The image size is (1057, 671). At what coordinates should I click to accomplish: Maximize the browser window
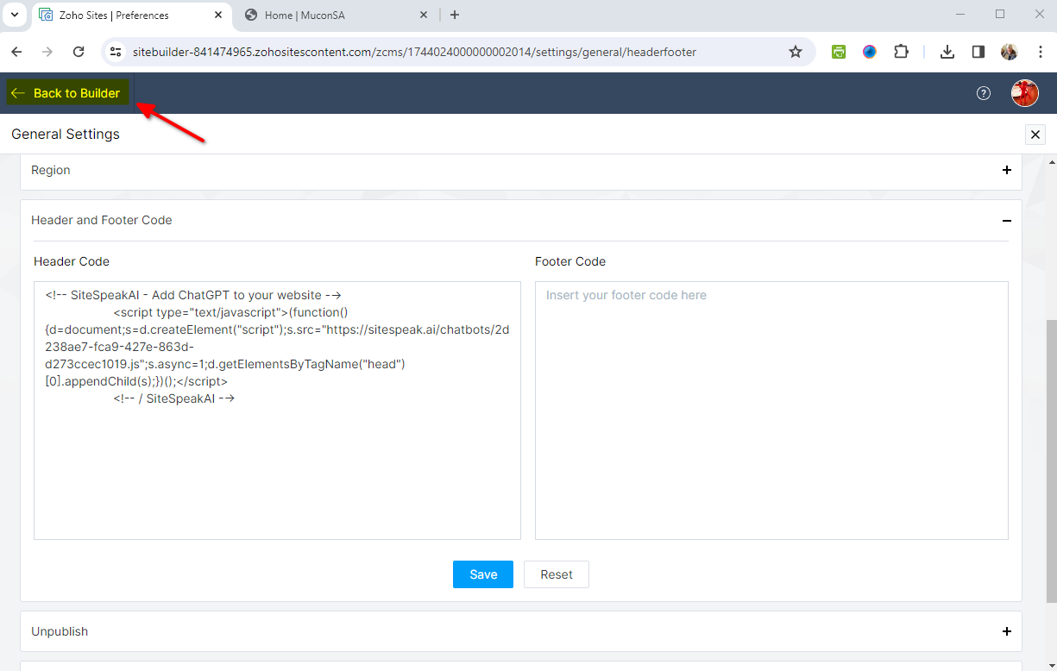click(1000, 14)
